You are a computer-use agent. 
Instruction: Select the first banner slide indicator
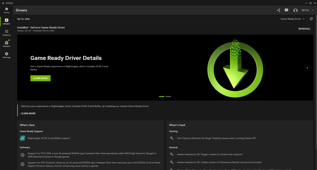click(x=162, y=96)
